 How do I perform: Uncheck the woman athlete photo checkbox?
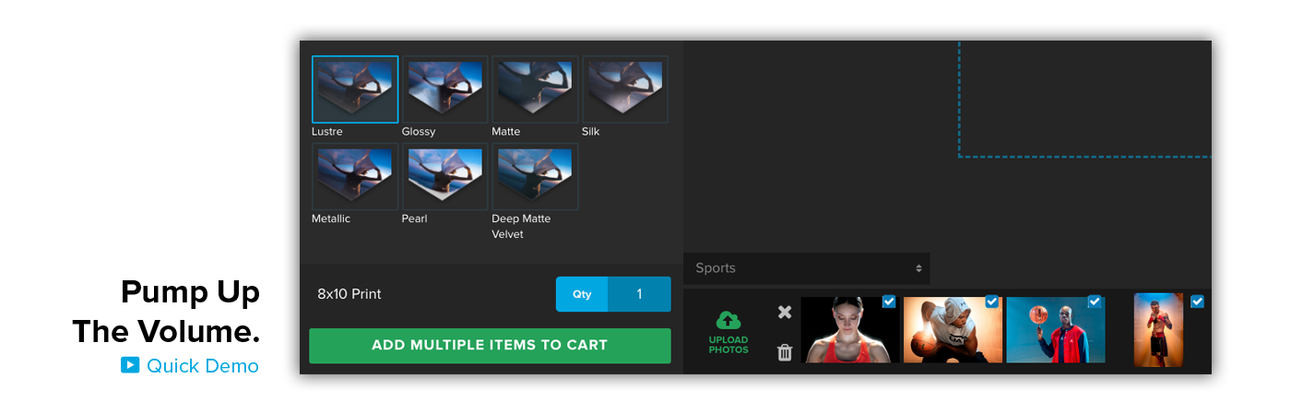click(889, 302)
